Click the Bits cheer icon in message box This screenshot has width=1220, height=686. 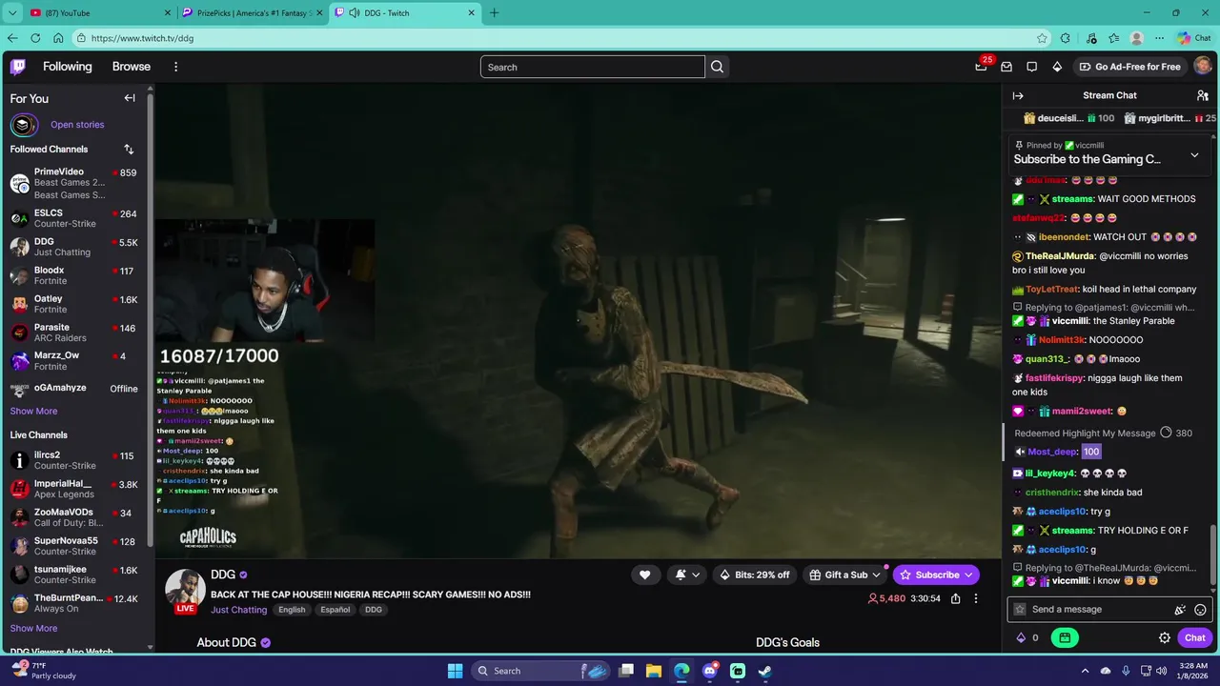pyautogui.click(x=1180, y=610)
